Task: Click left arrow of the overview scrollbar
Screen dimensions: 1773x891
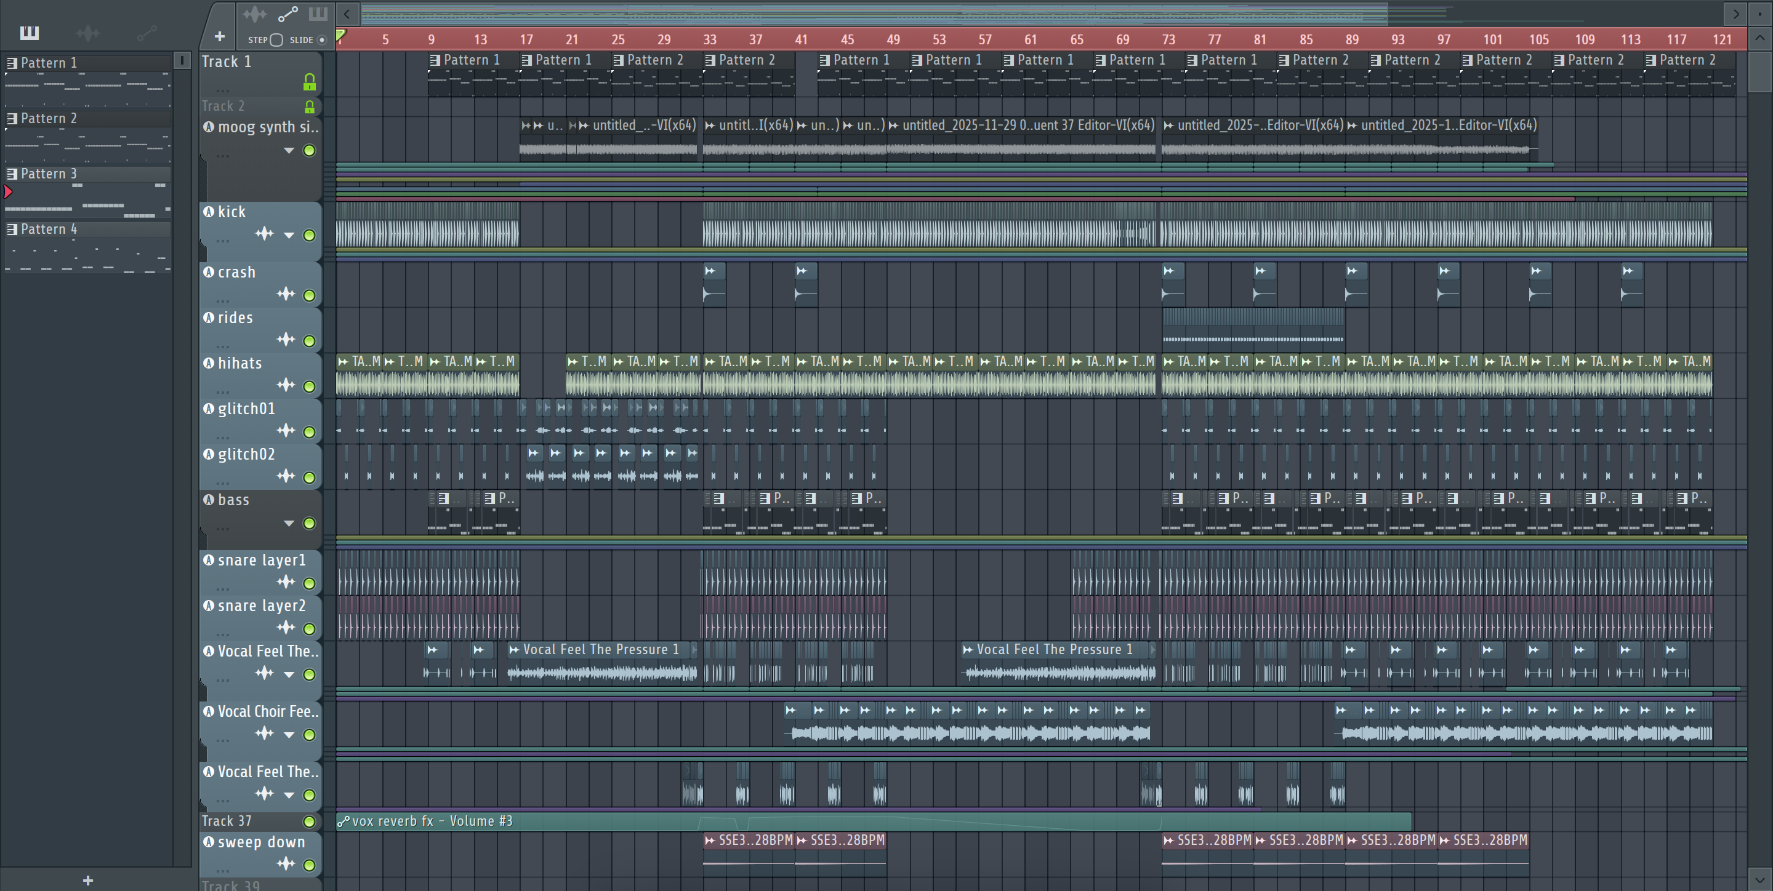Action: point(347,14)
